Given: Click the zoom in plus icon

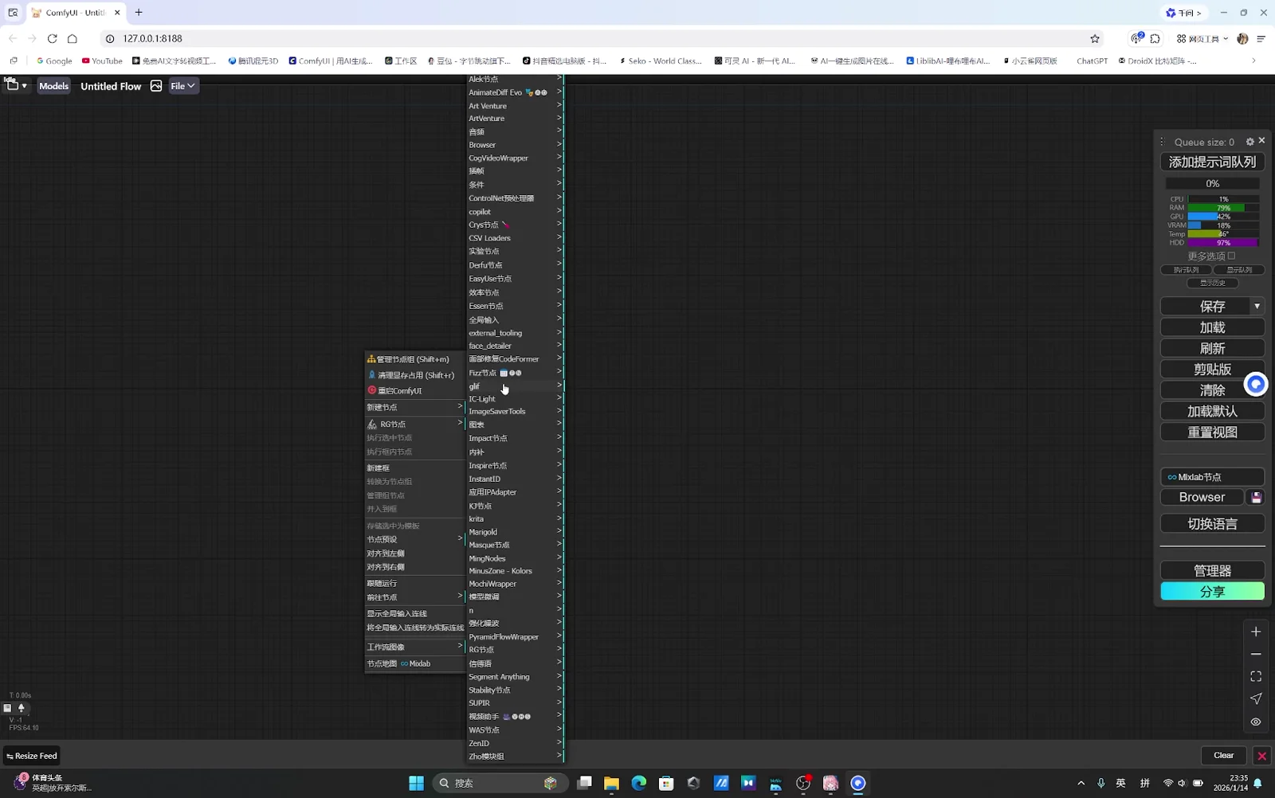Looking at the screenshot, I should (1256, 632).
